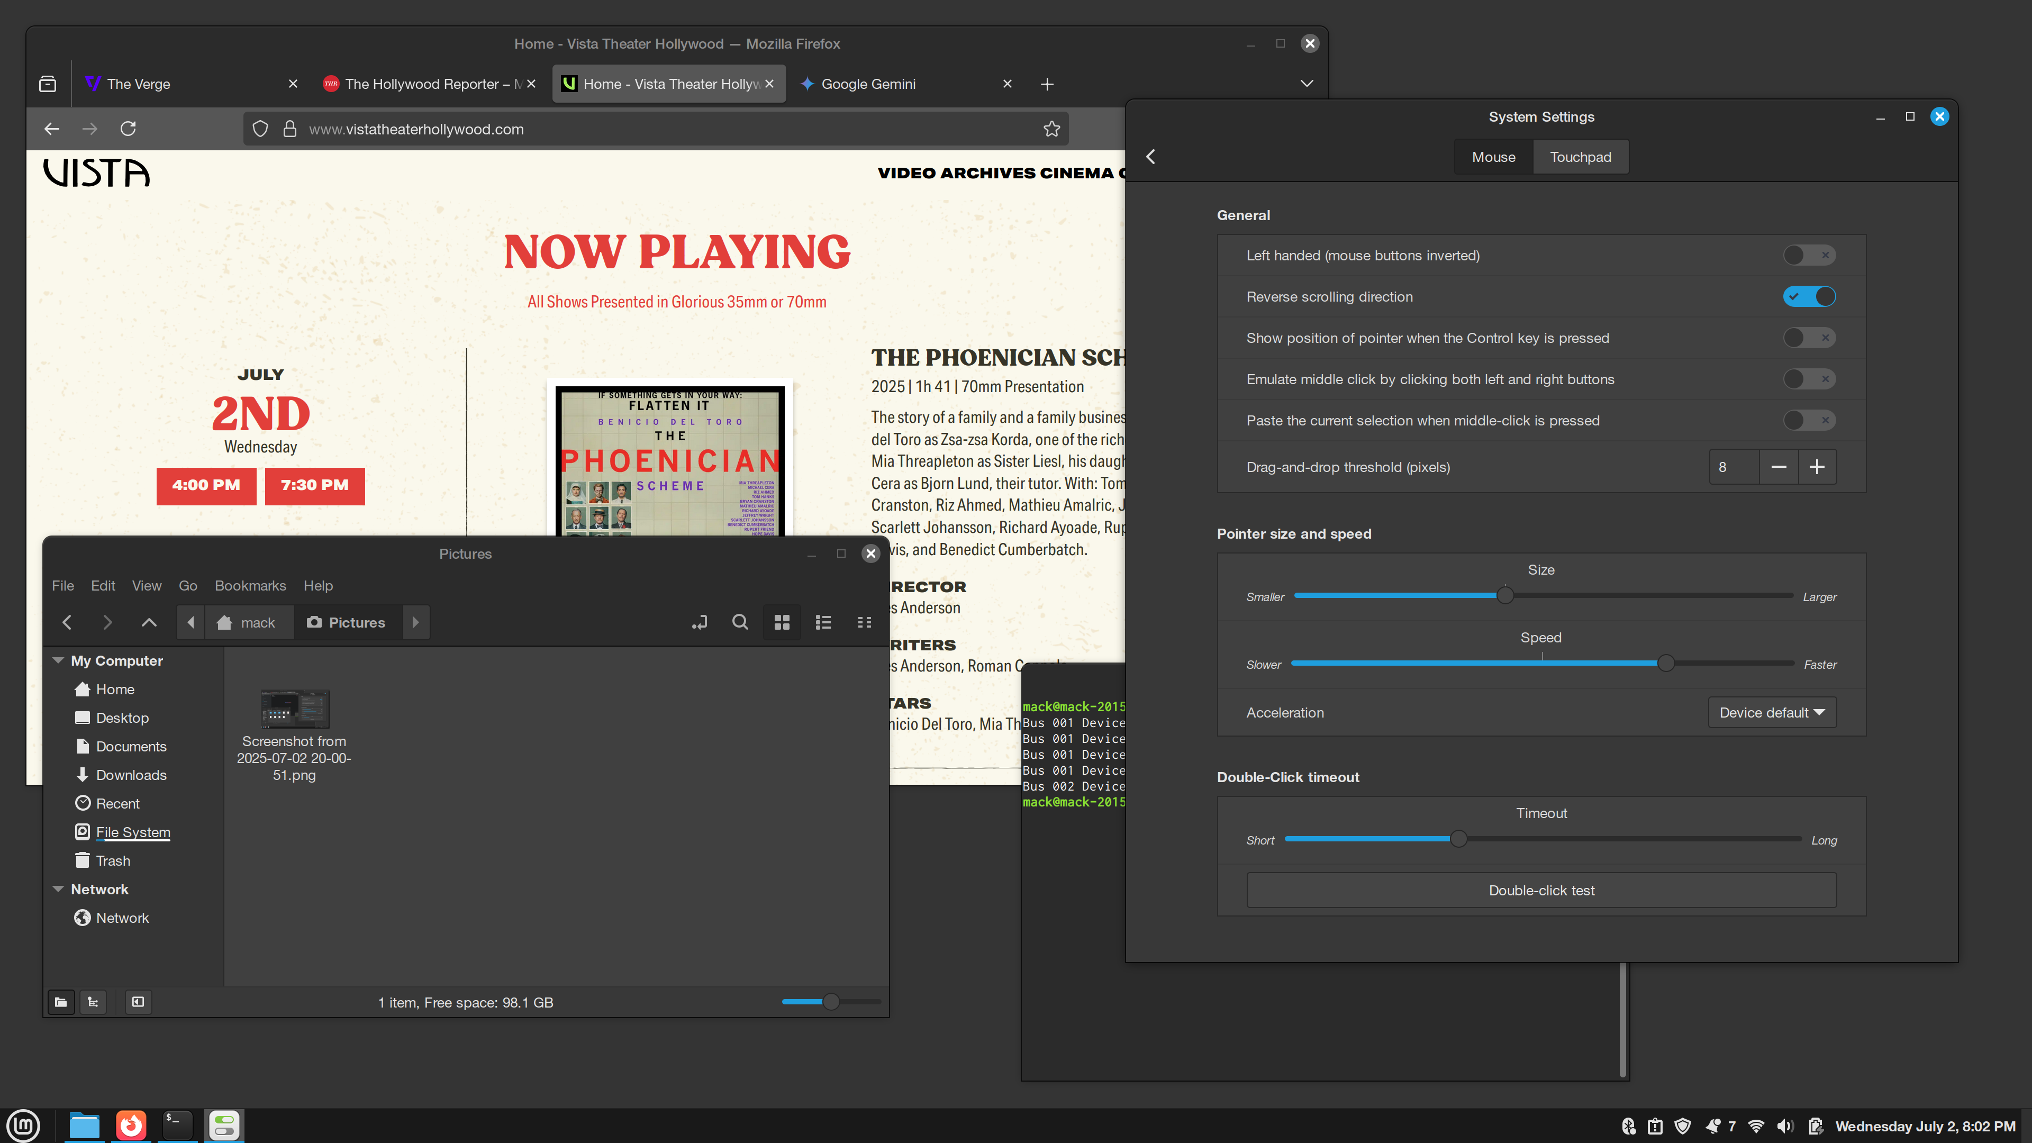Click the Double-click test button

[1541, 891]
